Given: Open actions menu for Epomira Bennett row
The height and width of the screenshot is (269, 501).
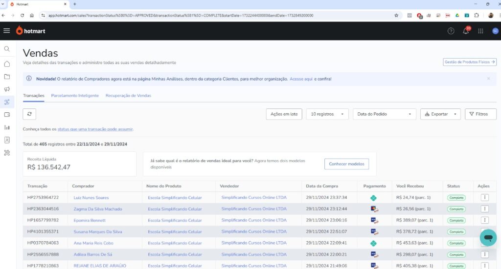Looking at the screenshot, I should 485,220.
